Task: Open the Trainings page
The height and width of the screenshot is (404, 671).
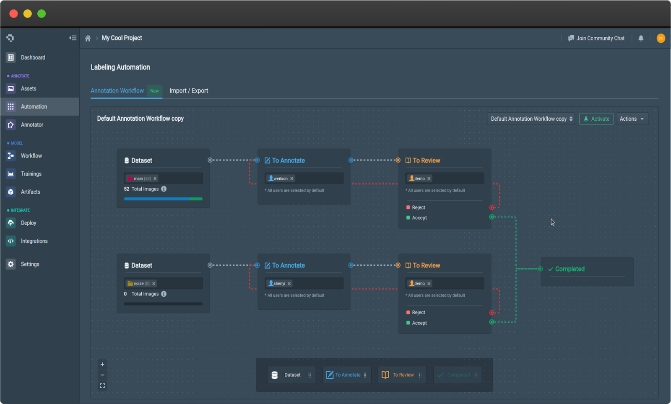Action: click(x=31, y=174)
